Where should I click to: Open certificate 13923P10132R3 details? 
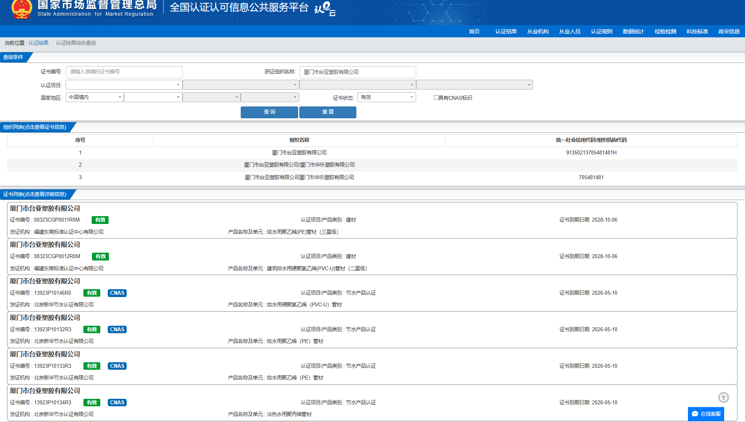(x=372, y=330)
